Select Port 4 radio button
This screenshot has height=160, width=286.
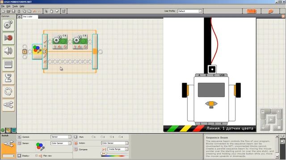tap(120, 137)
